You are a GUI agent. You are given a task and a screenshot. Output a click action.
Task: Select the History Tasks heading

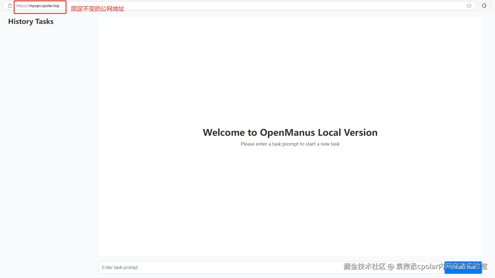(x=31, y=22)
